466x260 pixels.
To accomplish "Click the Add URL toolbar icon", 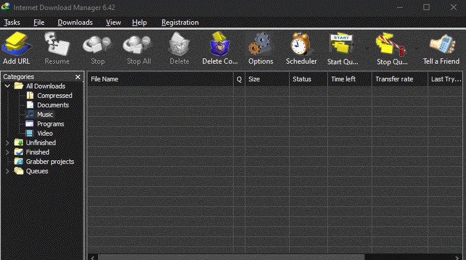I will (x=17, y=44).
